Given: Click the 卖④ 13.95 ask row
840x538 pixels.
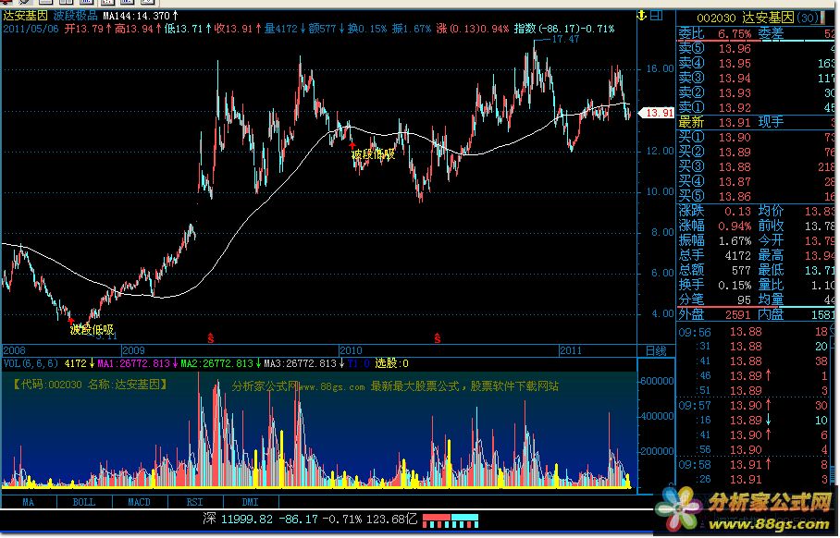Looking at the screenshot, I should click(x=756, y=63).
